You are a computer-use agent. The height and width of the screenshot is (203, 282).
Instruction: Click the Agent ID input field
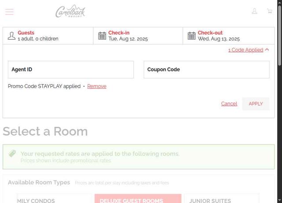pyautogui.click(x=70, y=70)
